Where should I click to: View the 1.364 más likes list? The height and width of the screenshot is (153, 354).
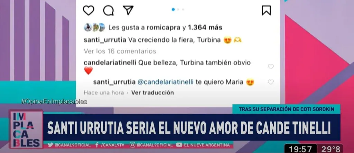pos(205,28)
